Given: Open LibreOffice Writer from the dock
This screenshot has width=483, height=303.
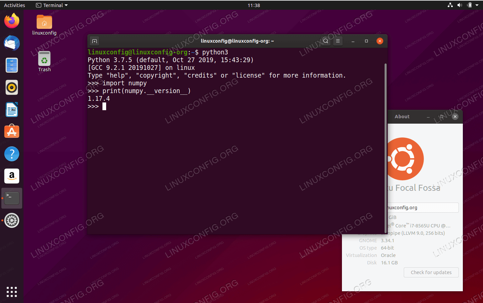Looking at the screenshot, I should tap(12, 110).
